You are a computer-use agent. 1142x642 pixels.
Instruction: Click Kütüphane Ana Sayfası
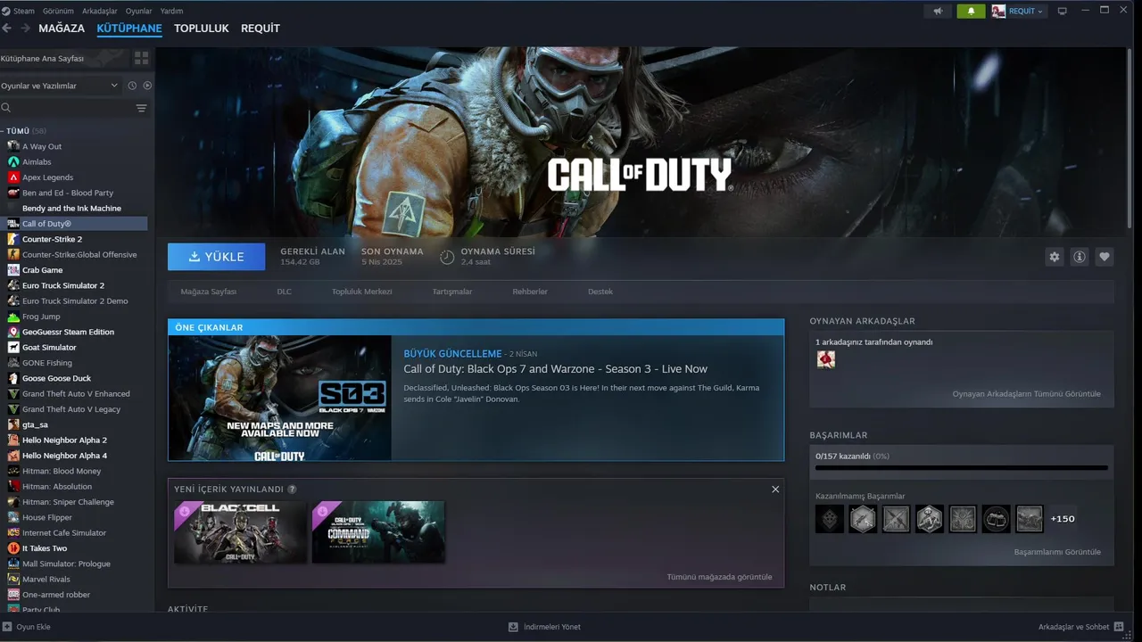tap(42, 58)
